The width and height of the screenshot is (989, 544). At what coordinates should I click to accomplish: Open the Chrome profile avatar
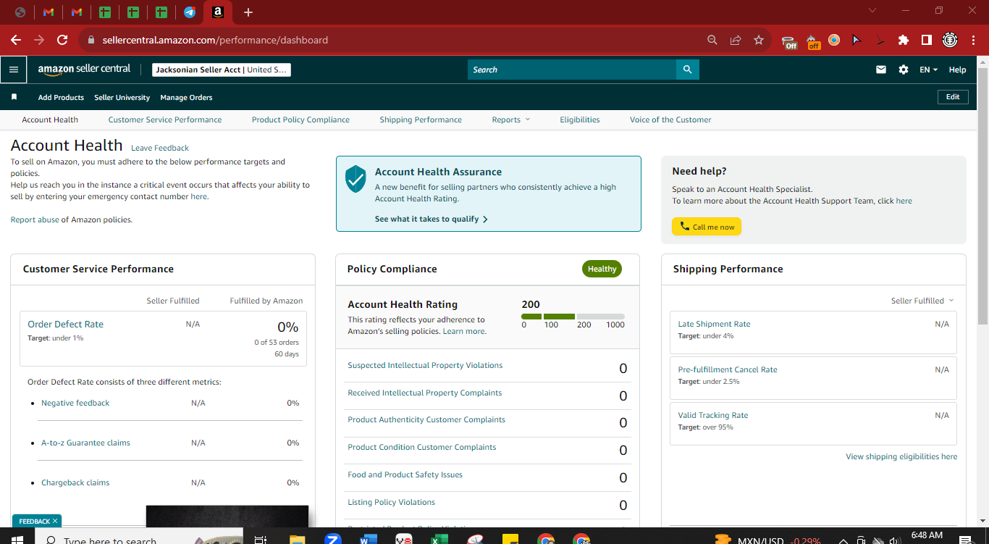click(x=950, y=40)
